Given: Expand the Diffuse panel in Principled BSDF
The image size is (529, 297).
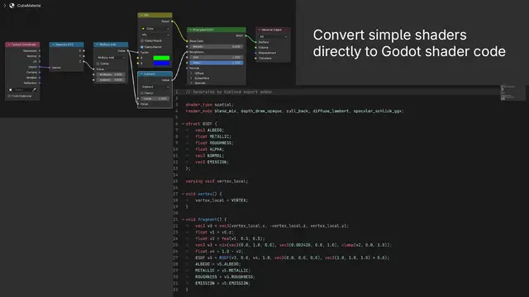Looking at the screenshot, I should 192,73.
